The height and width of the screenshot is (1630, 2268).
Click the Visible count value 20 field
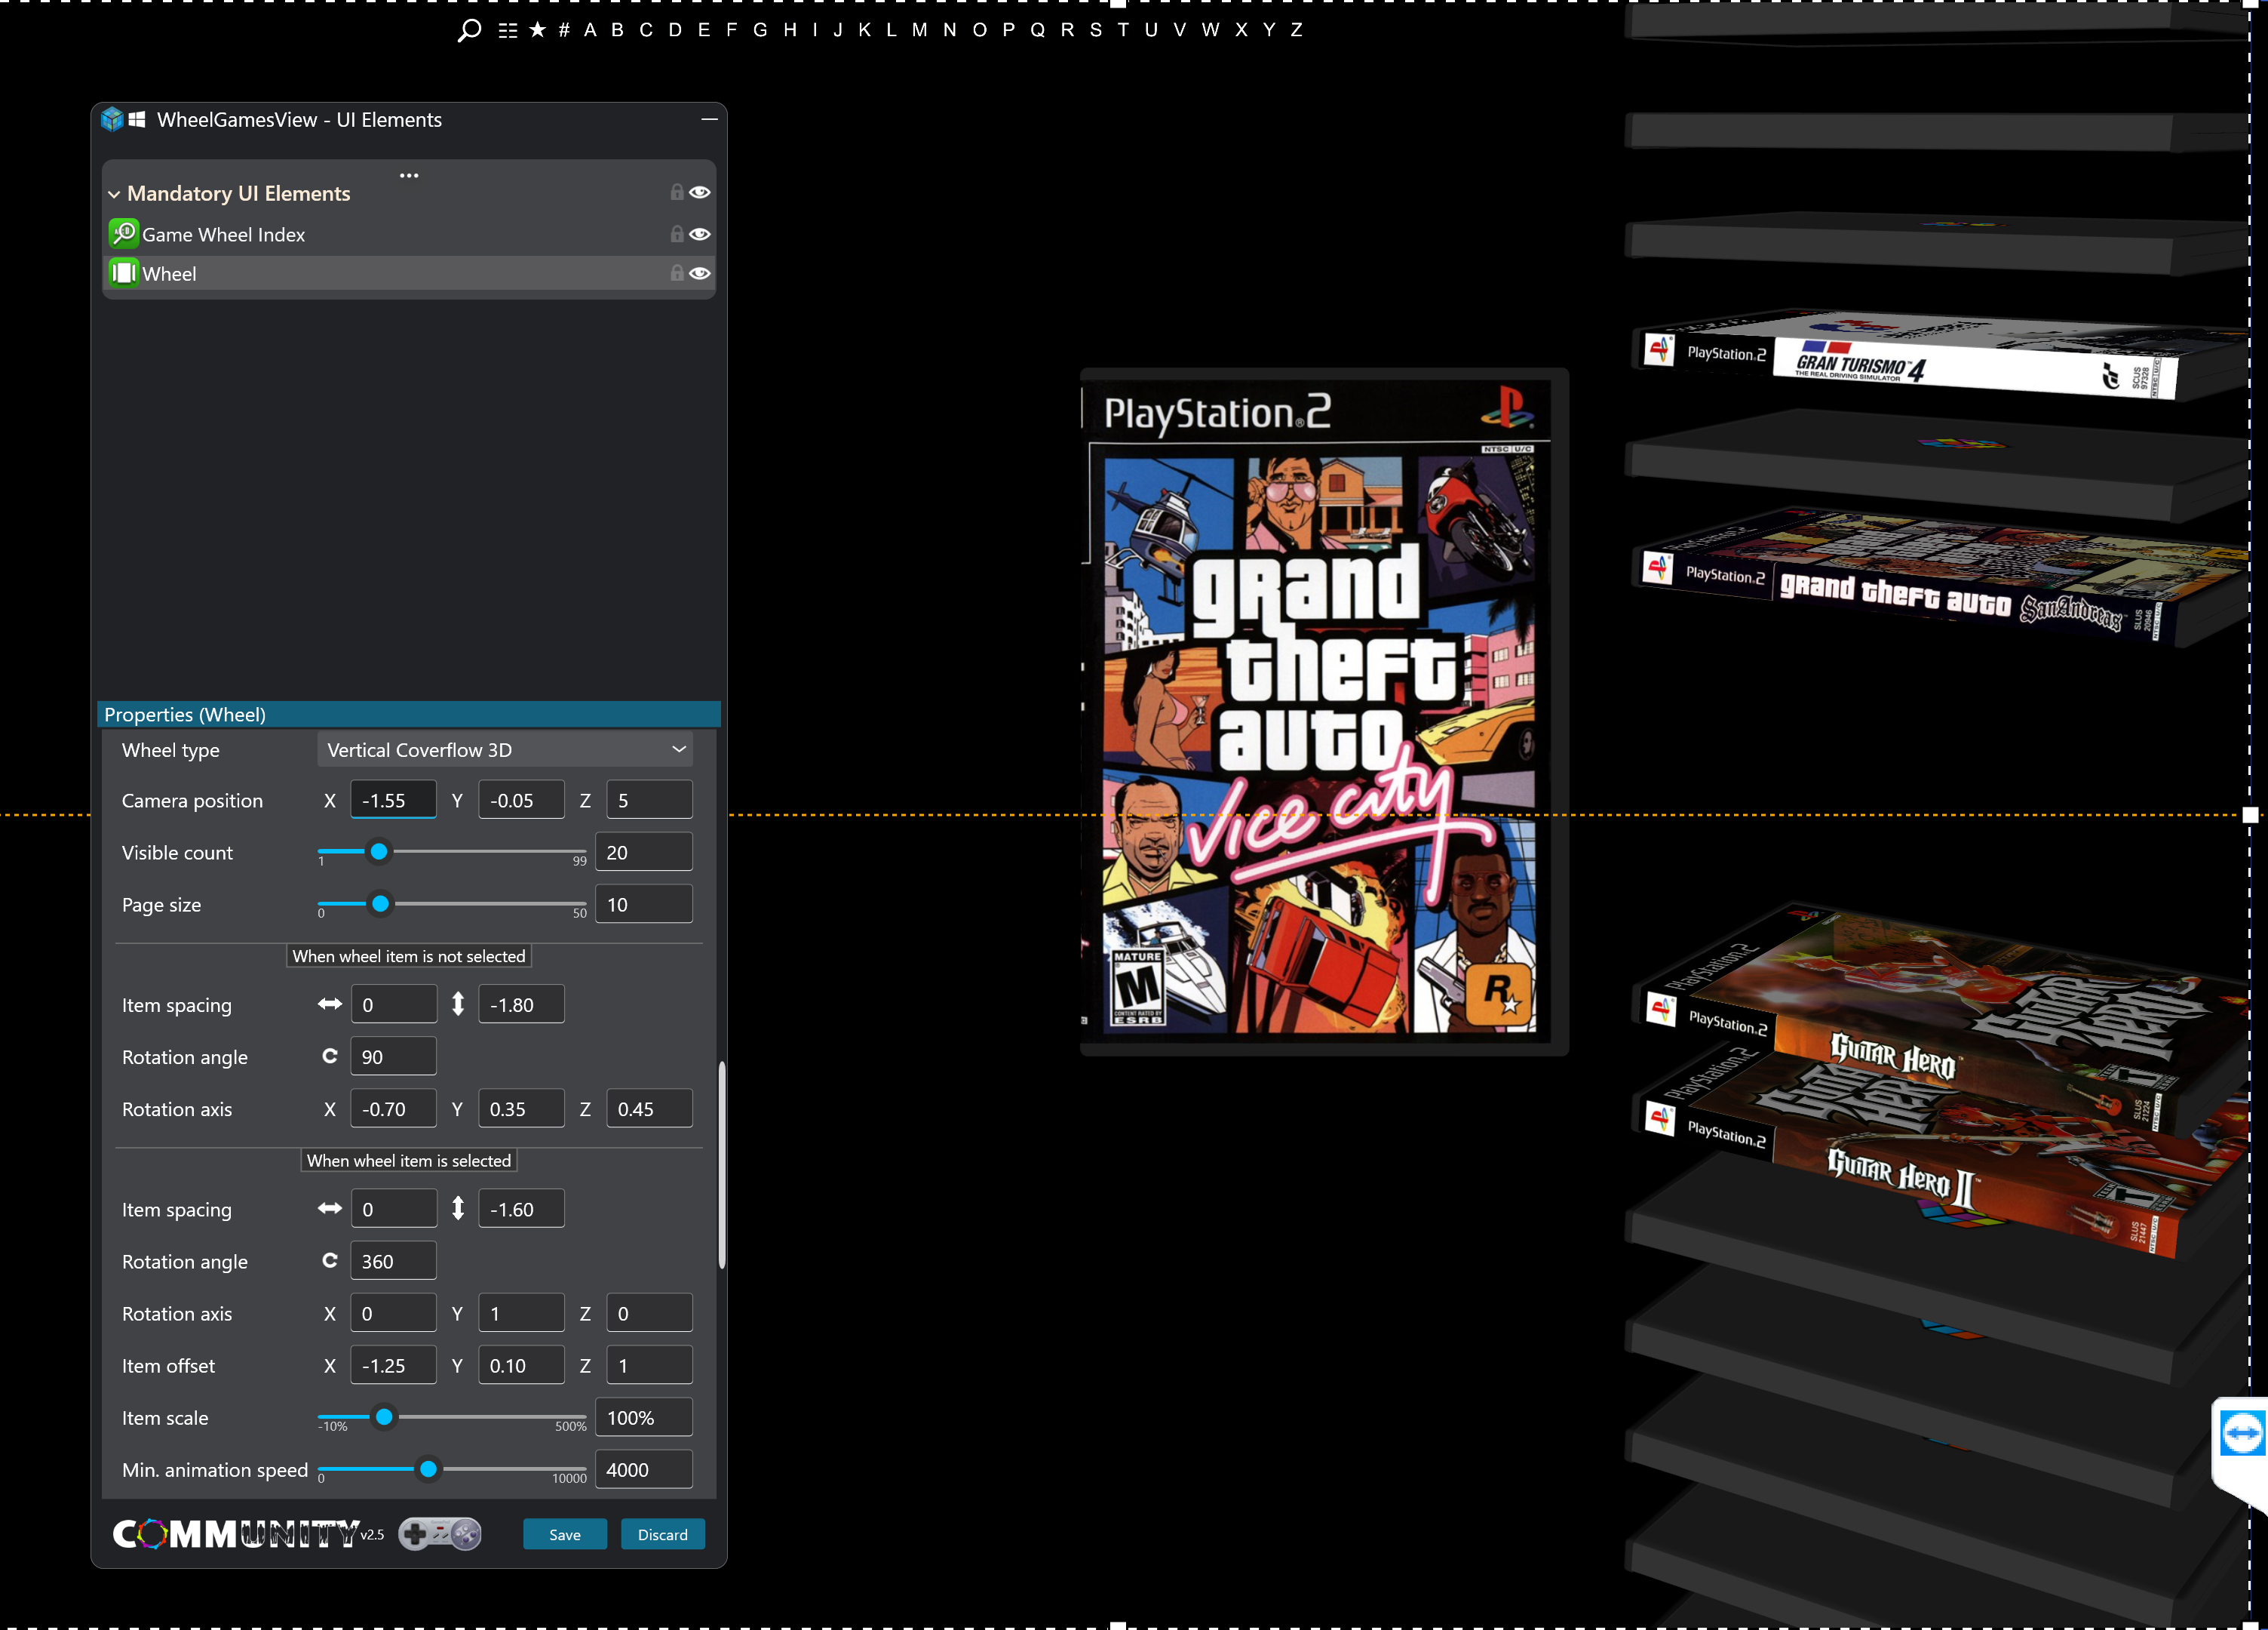click(643, 853)
